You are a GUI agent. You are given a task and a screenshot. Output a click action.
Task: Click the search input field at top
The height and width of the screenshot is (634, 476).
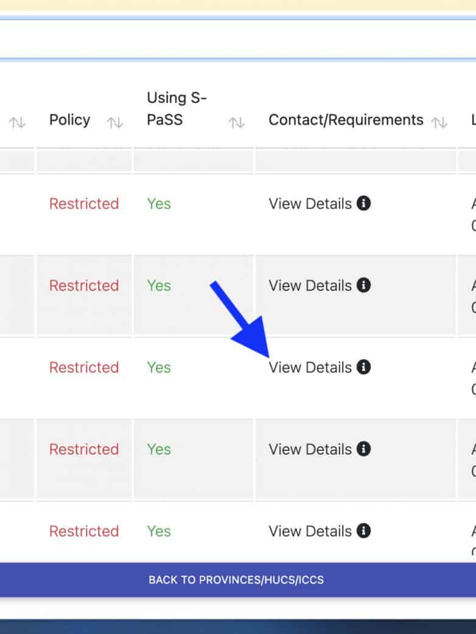click(237, 40)
